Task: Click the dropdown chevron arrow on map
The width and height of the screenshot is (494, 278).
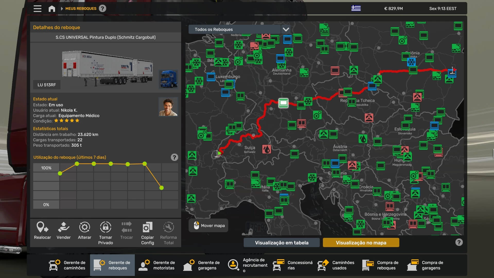Action: (286, 29)
